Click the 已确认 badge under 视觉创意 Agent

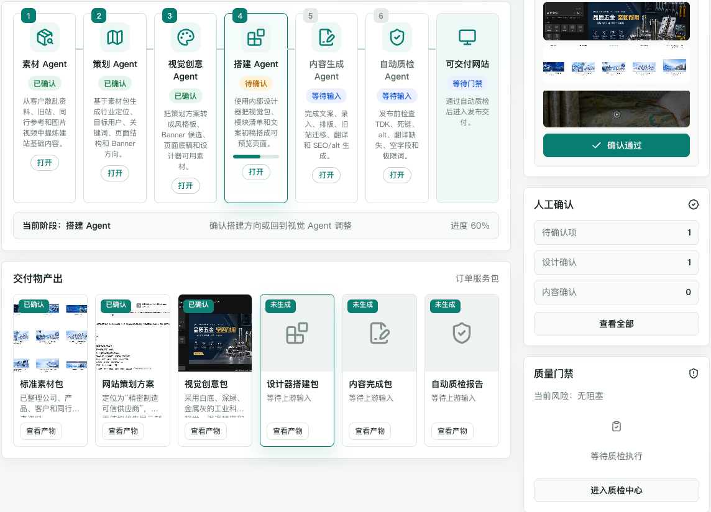click(185, 96)
